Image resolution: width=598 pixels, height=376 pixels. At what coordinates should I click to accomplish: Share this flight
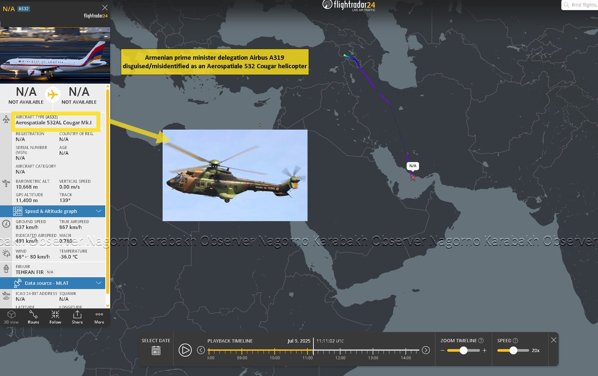77,317
